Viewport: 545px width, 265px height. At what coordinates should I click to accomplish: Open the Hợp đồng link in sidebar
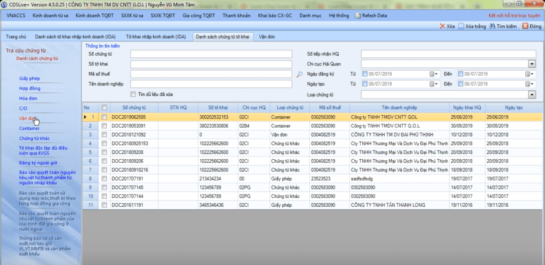[30, 88]
